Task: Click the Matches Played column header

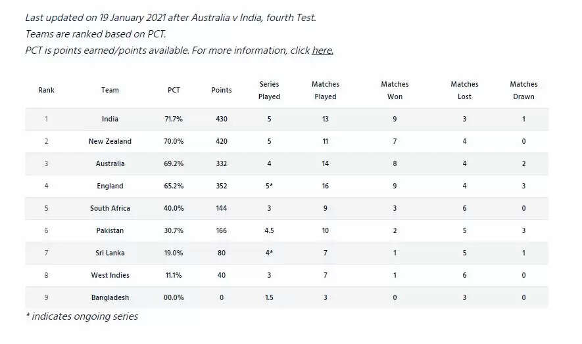Action: tap(325, 90)
